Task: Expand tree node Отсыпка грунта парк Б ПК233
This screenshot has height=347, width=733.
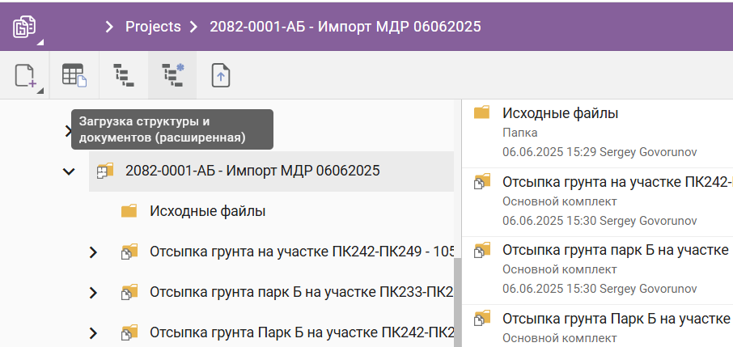Action: pyautogui.click(x=93, y=294)
